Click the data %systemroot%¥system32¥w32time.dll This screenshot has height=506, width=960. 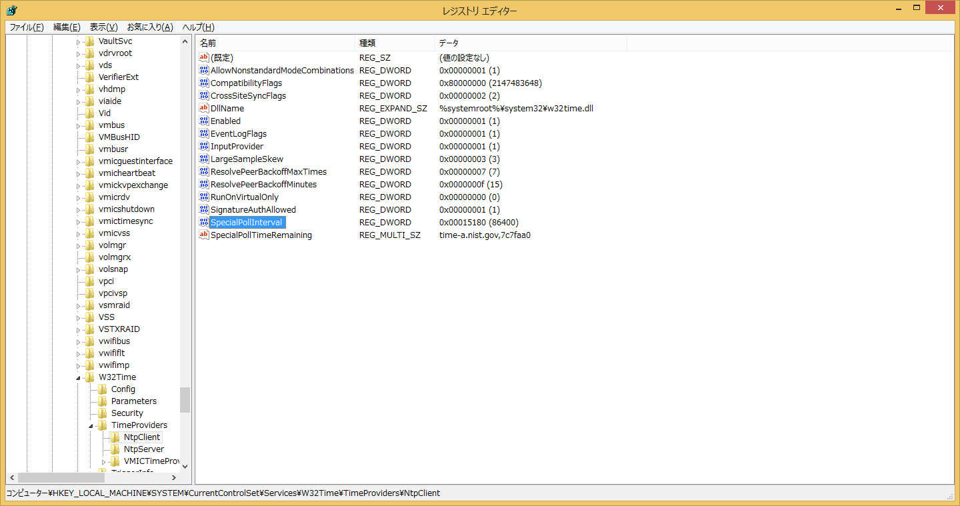(x=516, y=108)
